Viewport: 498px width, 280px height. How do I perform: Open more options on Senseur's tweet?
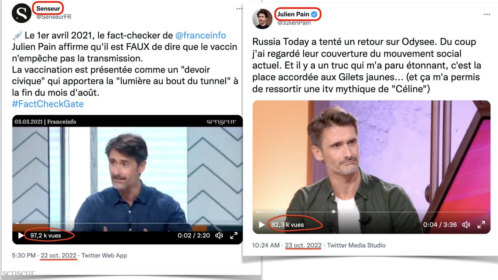click(239, 8)
